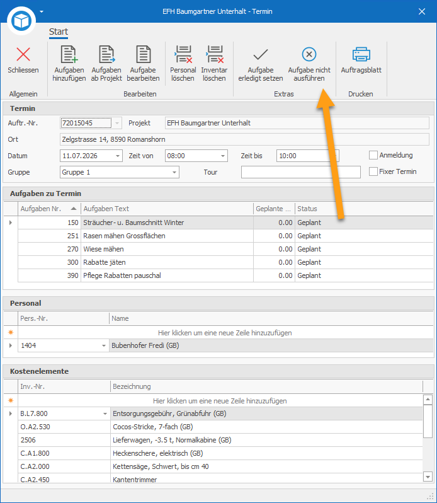Open the Gruppe dropdown arrow
Screen dimensions: 437x503
[x=174, y=172]
